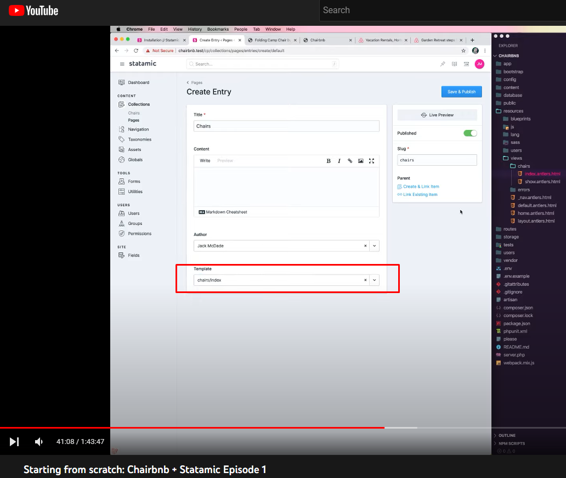Open Navigation in the sidebar

133,130
